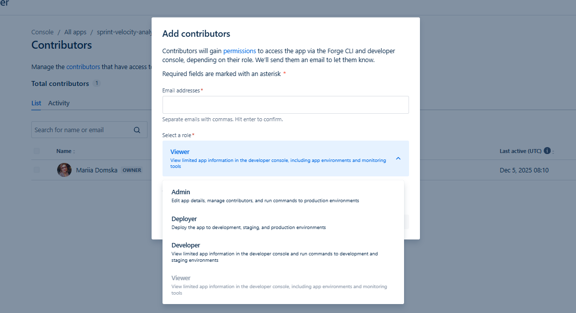Click the Email addresses input field
The height and width of the screenshot is (313, 576).
pos(285,105)
